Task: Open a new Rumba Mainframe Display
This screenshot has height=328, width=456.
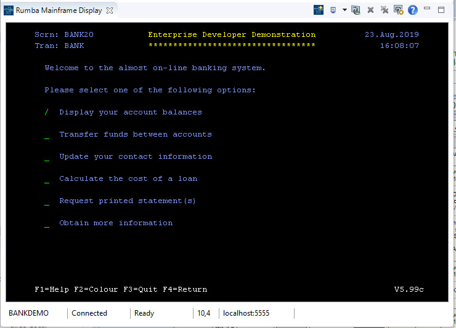Action: (319, 10)
